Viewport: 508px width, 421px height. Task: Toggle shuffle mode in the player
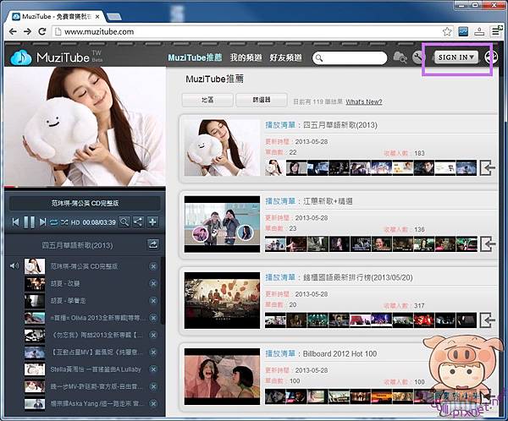(64, 222)
